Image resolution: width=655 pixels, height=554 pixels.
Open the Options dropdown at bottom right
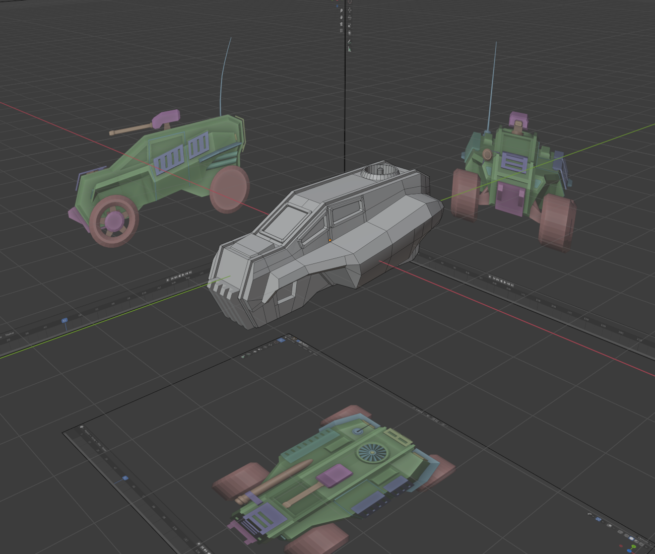click(642, 540)
